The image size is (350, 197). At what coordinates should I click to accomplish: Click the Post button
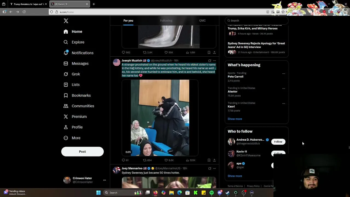coord(82,152)
